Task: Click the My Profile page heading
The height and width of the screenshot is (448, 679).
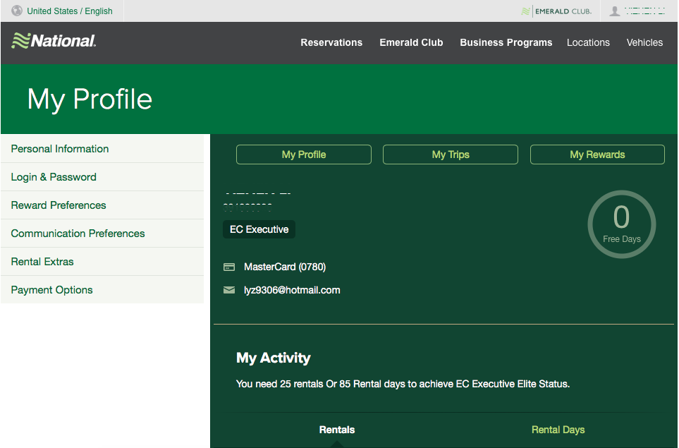Action: point(90,99)
